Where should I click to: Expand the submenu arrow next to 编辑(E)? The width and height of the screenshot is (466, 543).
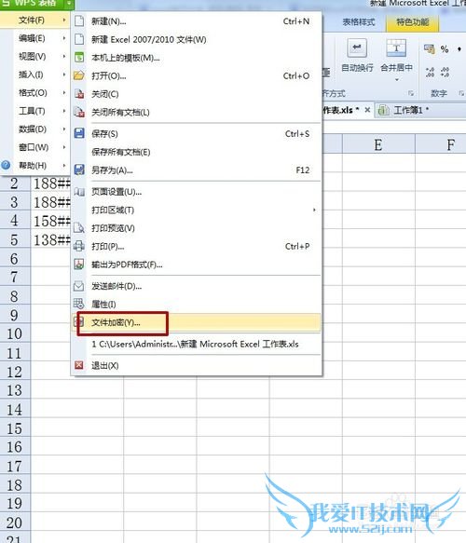64,38
